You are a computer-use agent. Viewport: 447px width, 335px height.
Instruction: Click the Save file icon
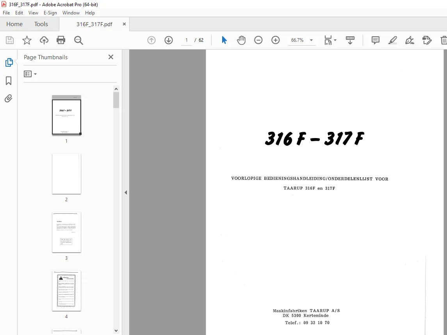tap(10, 40)
